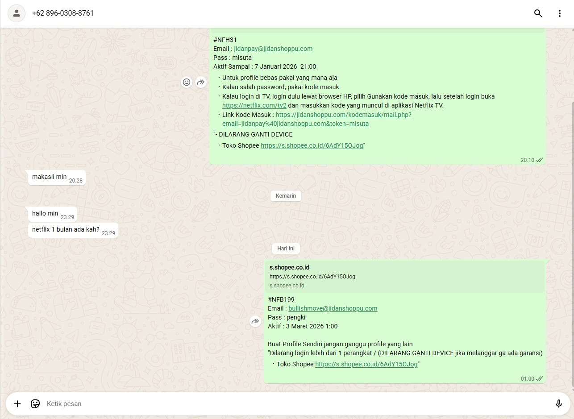Open the Shopee link in the #NFH31 message
The width and height of the screenshot is (574, 419).
coord(312,145)
